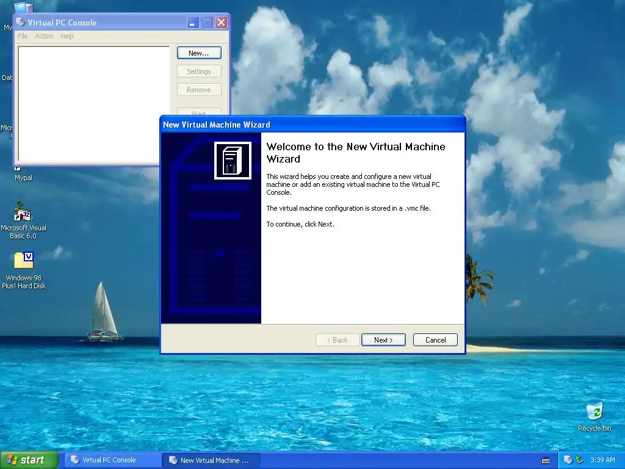Select the Windows 98 Plus! Hard Disk icon

[24, 270]
